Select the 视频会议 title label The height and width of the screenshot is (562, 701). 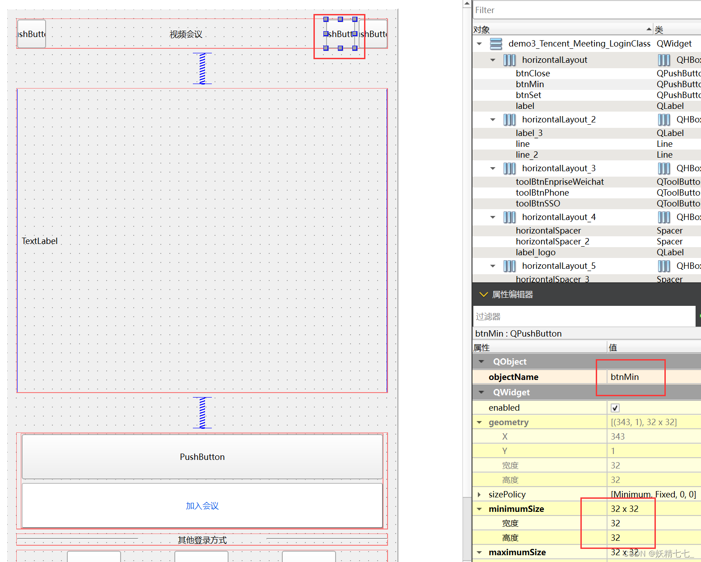pyautogui.click(x=186, y=34)
